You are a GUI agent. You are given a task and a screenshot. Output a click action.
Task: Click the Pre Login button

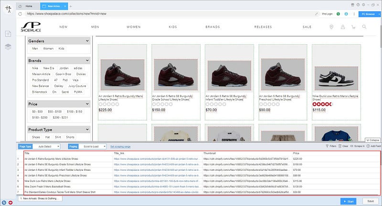click(327, 14)
